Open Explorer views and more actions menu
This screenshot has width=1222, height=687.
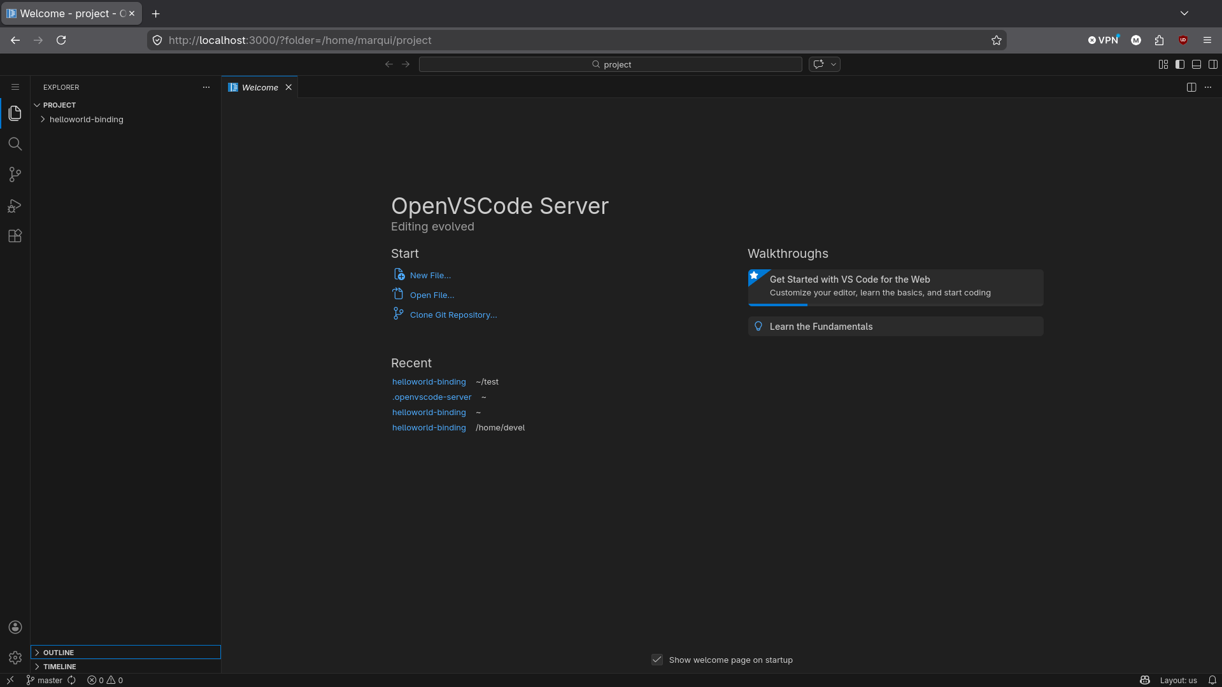tap(206, 87)
